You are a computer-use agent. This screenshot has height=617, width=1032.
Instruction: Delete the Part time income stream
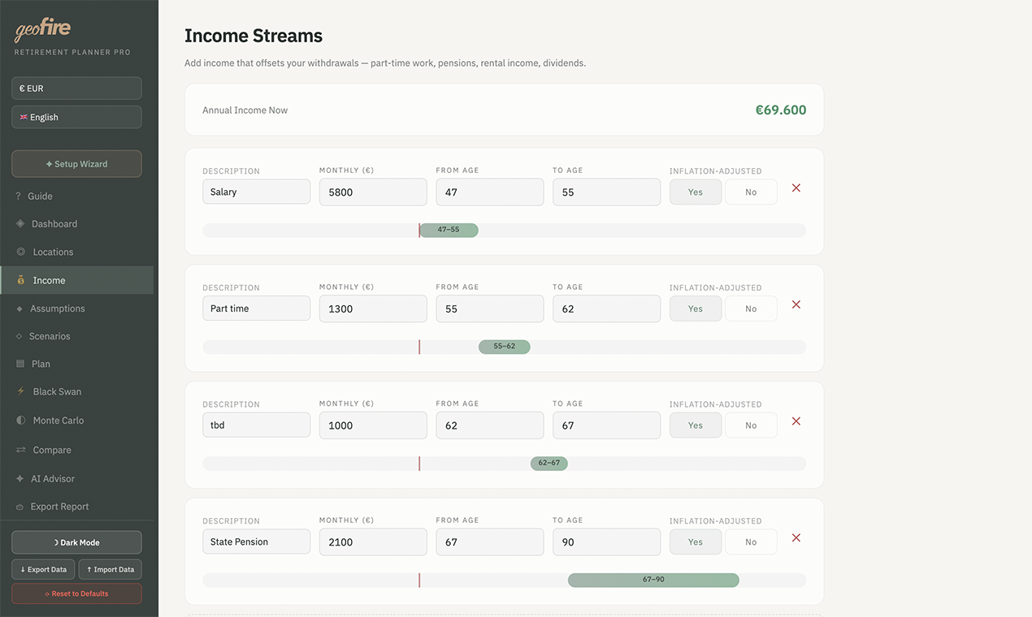796,304
